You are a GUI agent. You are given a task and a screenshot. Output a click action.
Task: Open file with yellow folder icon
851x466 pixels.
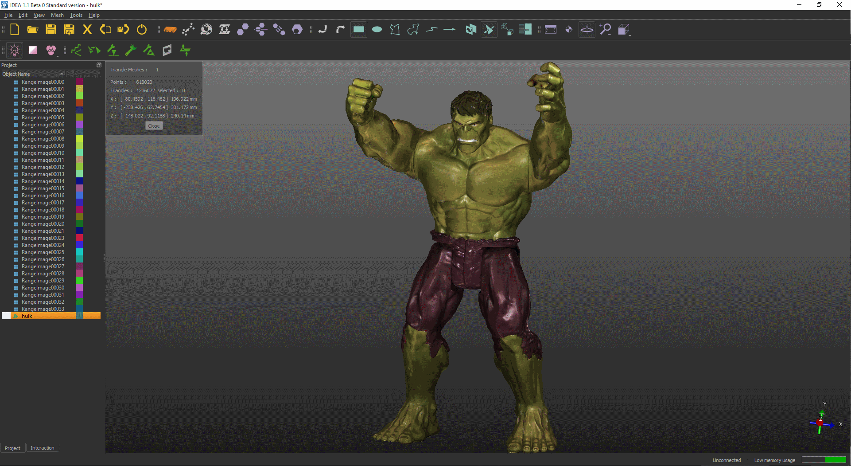33,30
